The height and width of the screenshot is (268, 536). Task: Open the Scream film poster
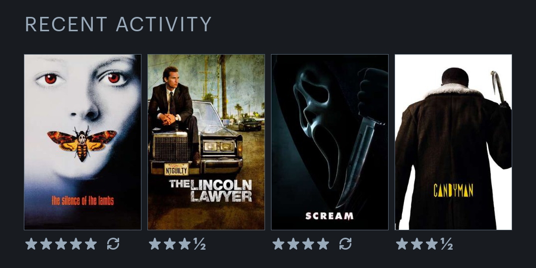coord(330,142)
